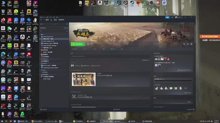
Task: Open Steam notifications bell
Action: 172,17
